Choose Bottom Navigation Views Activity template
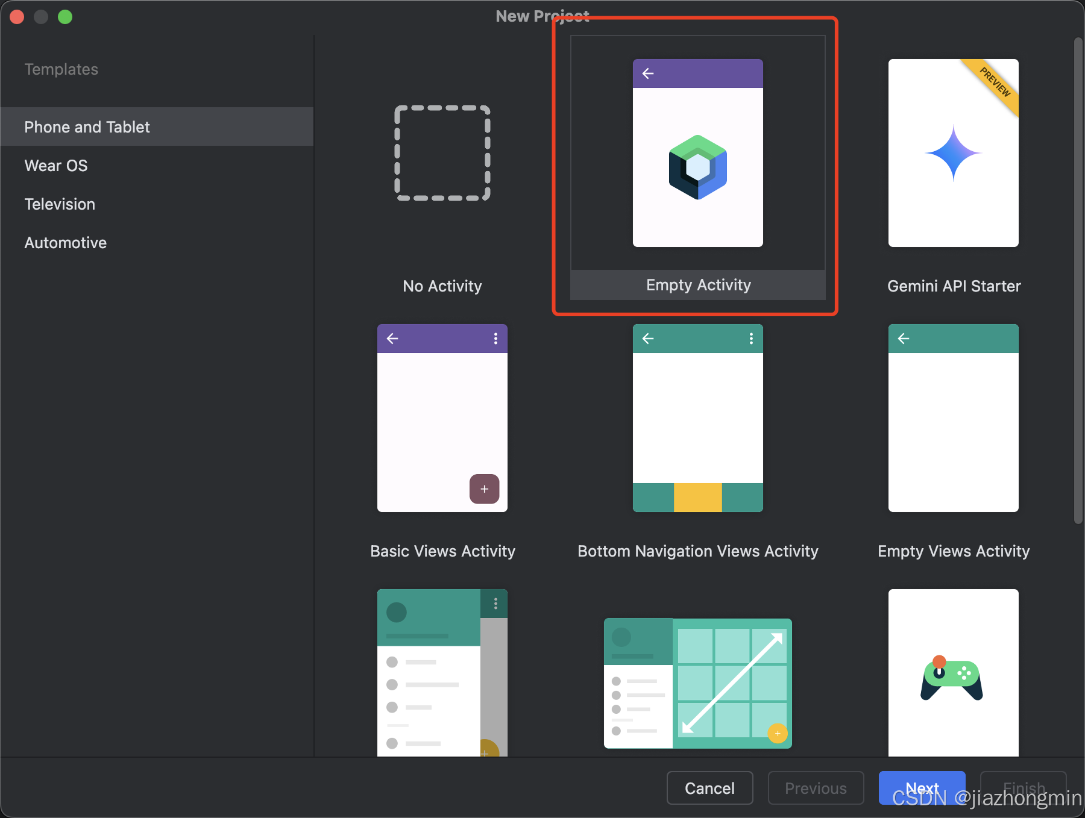The width and height of the screenshot is (1085, 818). (697, 419)
